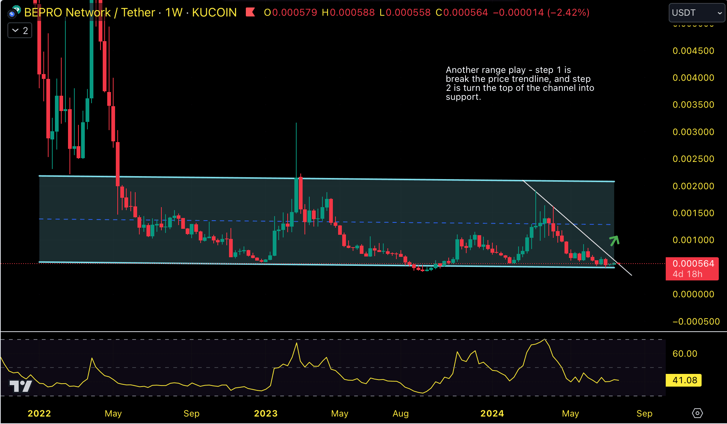Click the open price value O0.000579
The width and height of the screenshot is (727, 424).
[290, 12]
